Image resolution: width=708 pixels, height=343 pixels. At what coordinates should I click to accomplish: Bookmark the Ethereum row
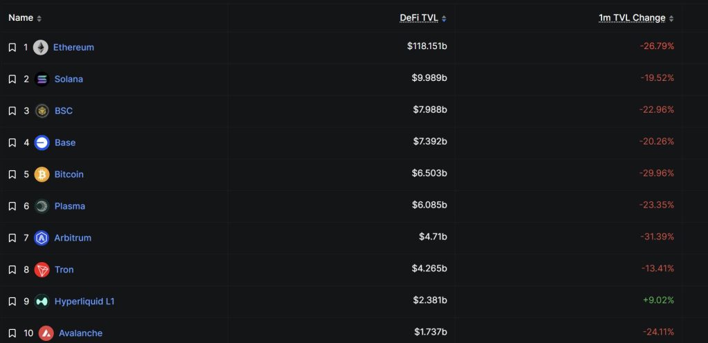(x=12, y=48)
